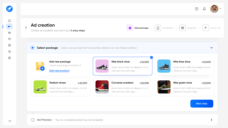The image size is (228, 128).
Task: Click the Next step button
Action: click(202, 104)
